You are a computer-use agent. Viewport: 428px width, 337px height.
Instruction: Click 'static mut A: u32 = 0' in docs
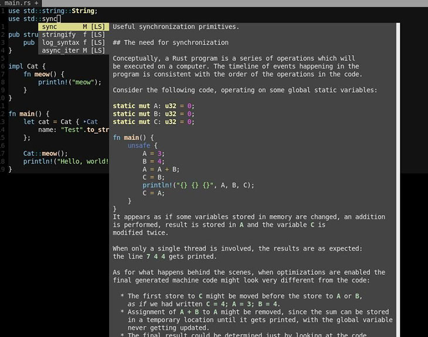click(153, 106)
